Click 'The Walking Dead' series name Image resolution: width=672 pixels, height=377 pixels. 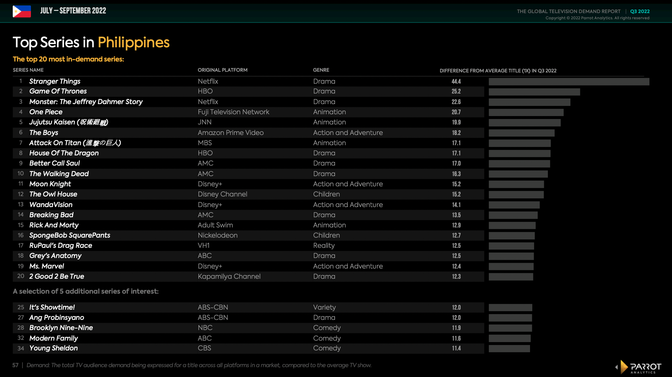(x=59, y=174)
